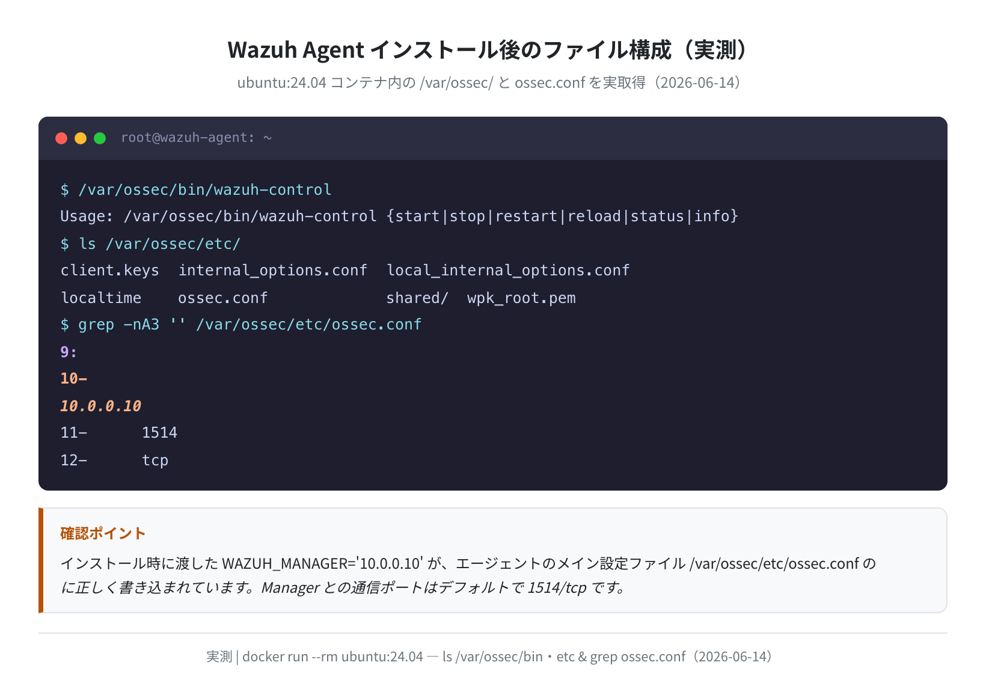
Task: Select the shared/ directory entry
Action: click(417, 298)
